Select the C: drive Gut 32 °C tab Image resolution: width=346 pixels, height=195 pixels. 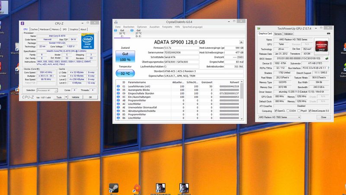click(x=122, y=33)
